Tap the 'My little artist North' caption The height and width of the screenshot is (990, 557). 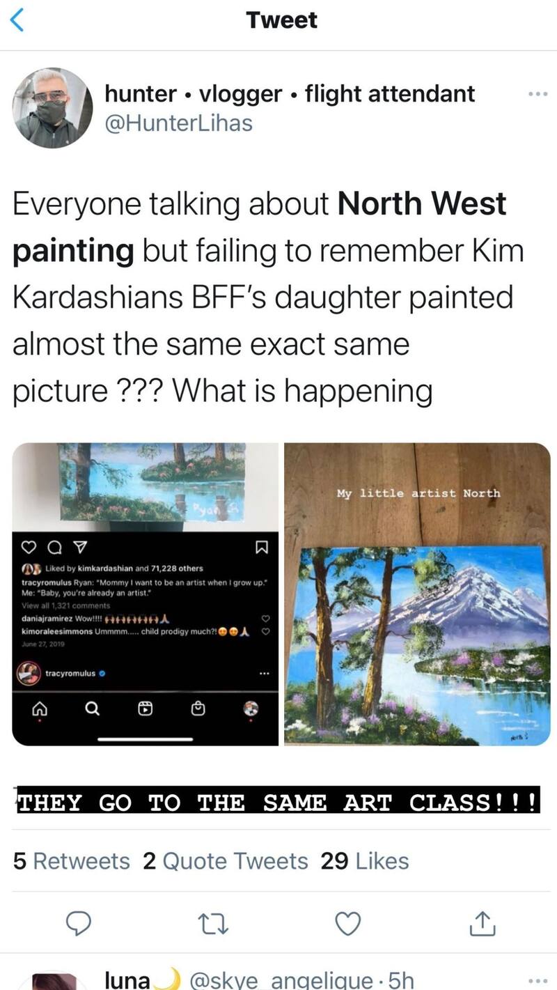point(418,493)
